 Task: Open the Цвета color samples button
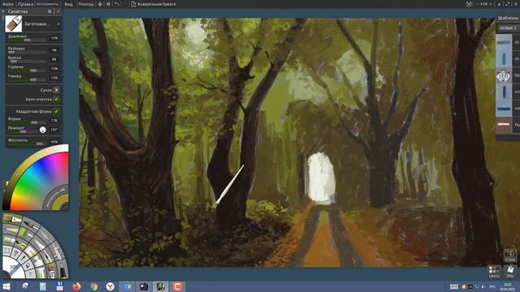pyautogui.click(x=494, y=272)
